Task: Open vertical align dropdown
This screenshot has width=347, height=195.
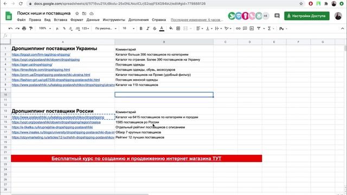Action: [x=209, y=29]
